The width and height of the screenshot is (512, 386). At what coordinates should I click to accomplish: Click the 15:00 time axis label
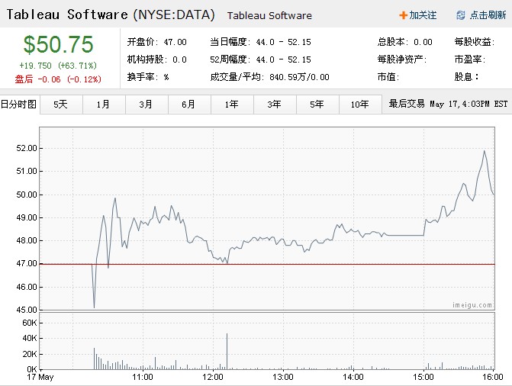pos(423,377)
